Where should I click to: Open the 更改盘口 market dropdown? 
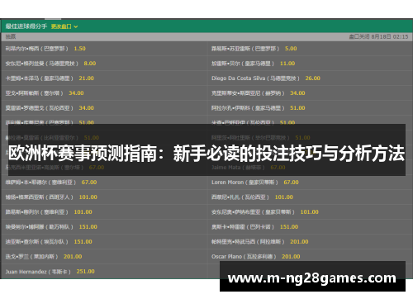(64, 26)
